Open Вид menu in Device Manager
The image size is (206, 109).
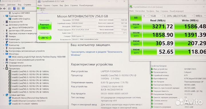coord(19,5)
